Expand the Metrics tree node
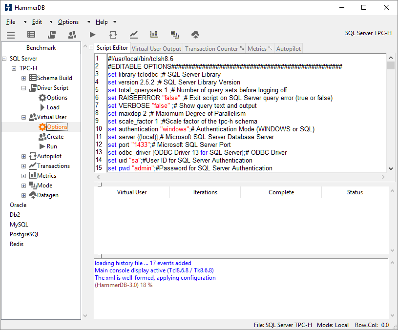398x330 pixels. pos(23,176)
